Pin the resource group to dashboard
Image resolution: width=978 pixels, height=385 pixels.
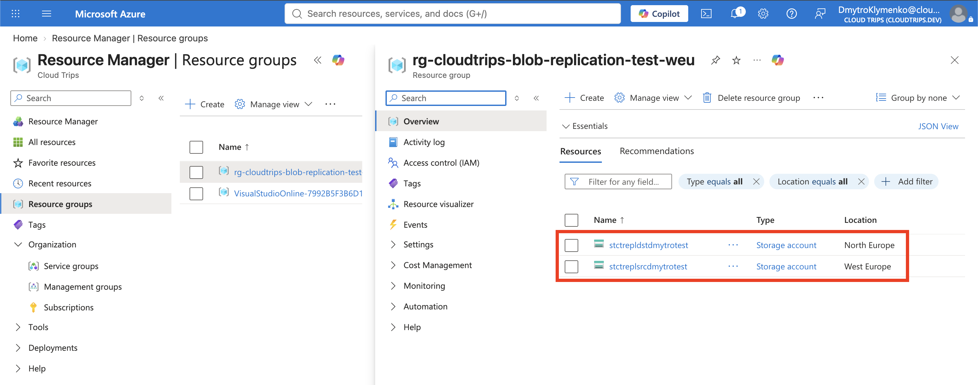(x=715, y=60)
